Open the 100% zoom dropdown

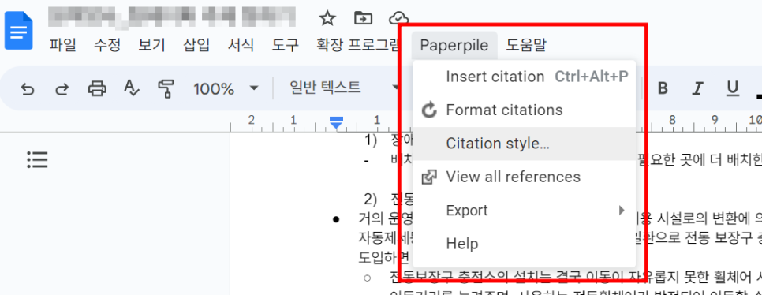coord(226,88)
